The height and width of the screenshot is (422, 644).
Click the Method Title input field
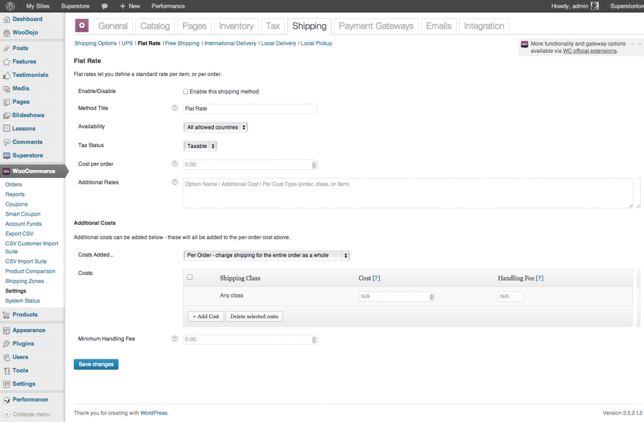(250, 109)
